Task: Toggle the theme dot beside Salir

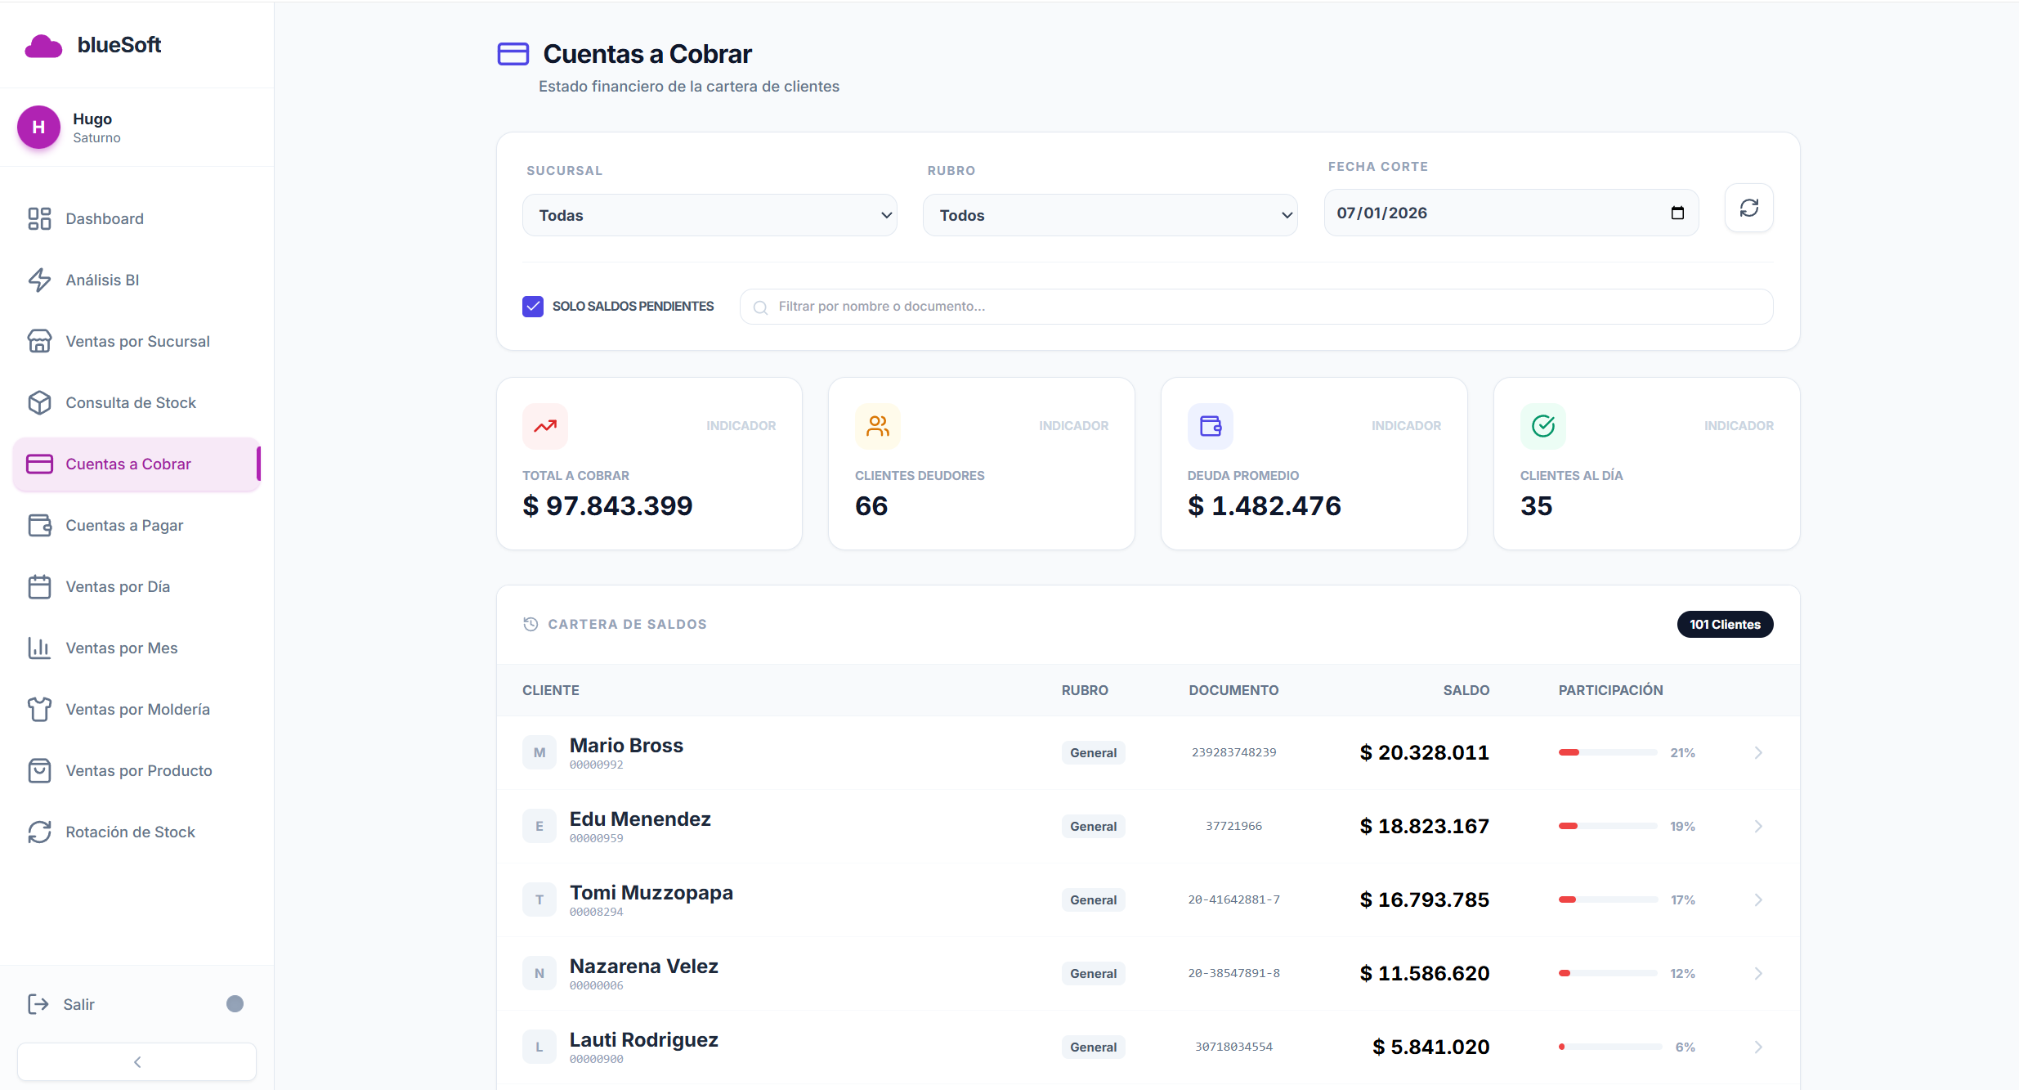Action: coord(235,1004)
